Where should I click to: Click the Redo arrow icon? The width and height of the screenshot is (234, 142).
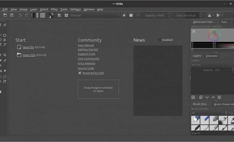pos(26,15)
